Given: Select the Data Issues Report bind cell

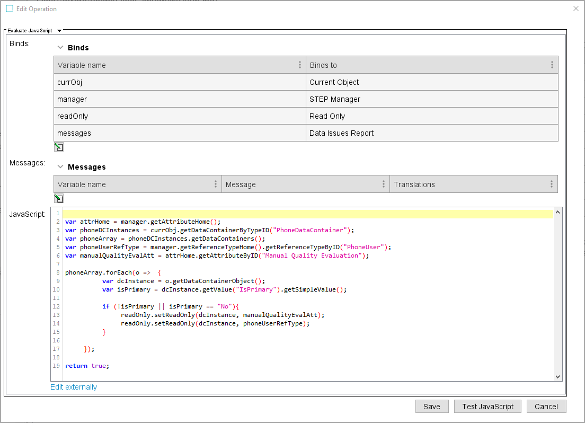Looking at the screenshot, I should (432, 133).
